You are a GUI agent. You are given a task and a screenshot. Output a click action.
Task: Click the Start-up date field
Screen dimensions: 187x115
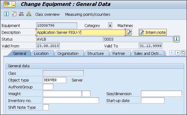pyautogui.click(x=153, y=100)
